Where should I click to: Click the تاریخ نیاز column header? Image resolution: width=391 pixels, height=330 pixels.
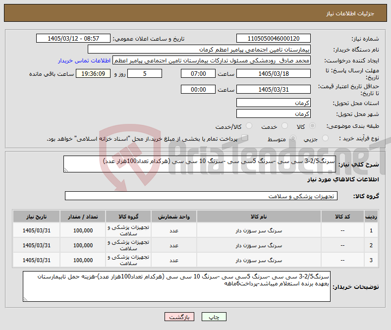click(36, 217)
